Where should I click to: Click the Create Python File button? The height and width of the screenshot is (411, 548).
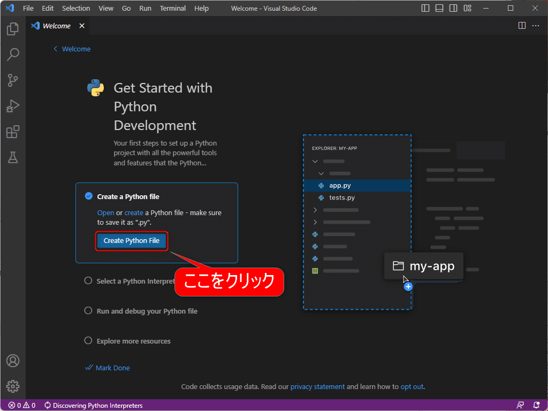(132, 240)
